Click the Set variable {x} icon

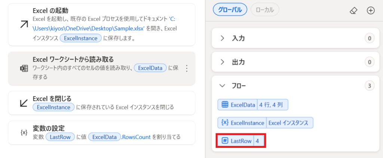[24, 133]
